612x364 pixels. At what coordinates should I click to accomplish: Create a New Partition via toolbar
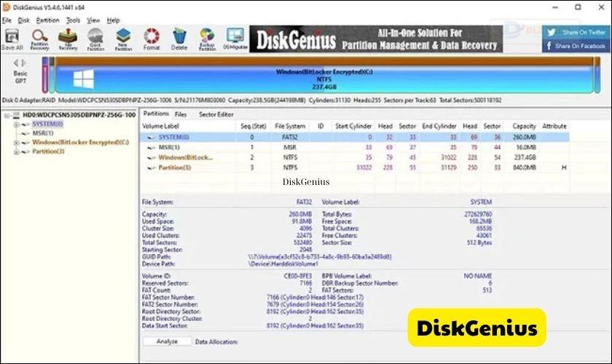tap(123, 39)
